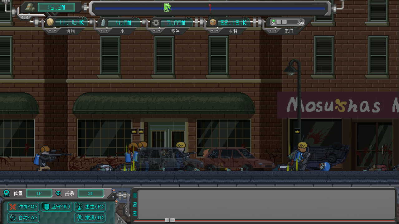
Task: Click the bread icon for 食物 food resource
Action: click(x=51, y=22)
